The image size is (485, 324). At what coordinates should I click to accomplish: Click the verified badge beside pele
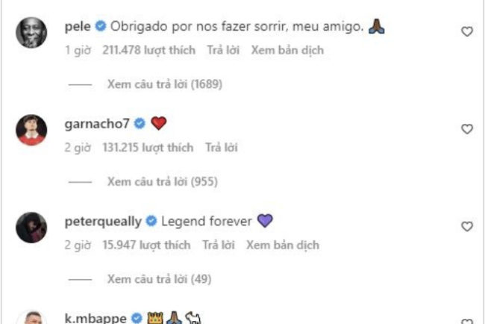[x=101, y=26]
